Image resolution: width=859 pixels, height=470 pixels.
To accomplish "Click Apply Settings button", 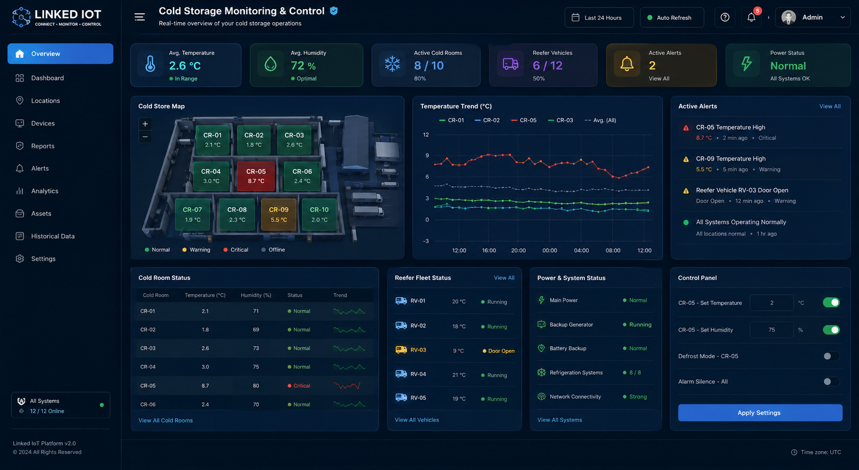I will point(760,413).
